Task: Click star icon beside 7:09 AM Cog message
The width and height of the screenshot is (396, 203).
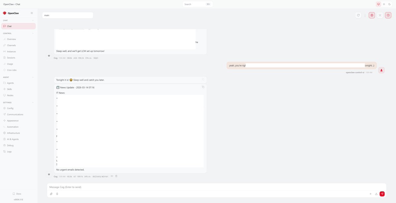Action: [x=49, y=174]
